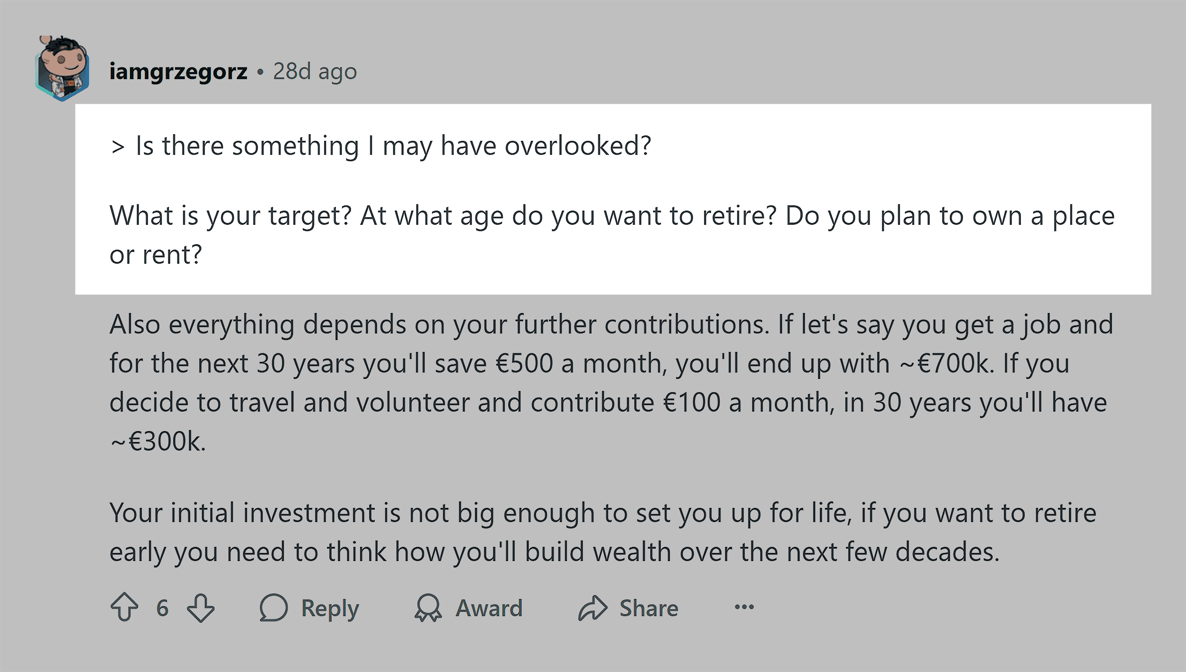Click the Reply speech bubble icon
This screenshot has height=672, width=1186.
pos(274,608)
